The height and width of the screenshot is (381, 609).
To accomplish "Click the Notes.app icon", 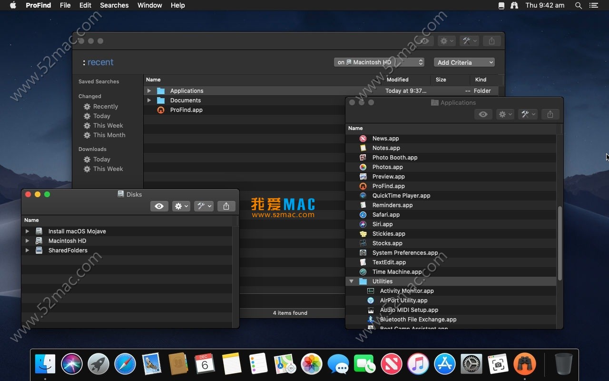I will point(363,148).
